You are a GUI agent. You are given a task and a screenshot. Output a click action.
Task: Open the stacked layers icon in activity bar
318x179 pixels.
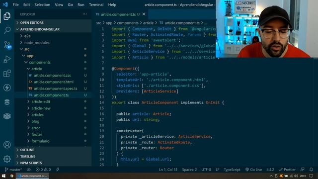click(x=7, y=116)
